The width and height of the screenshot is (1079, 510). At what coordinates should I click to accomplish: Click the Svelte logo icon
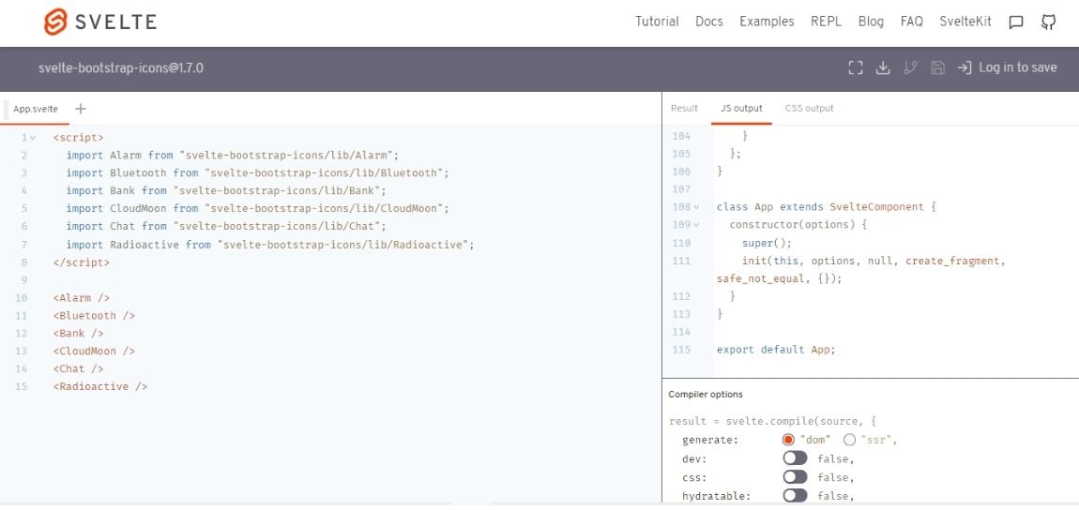56,22
